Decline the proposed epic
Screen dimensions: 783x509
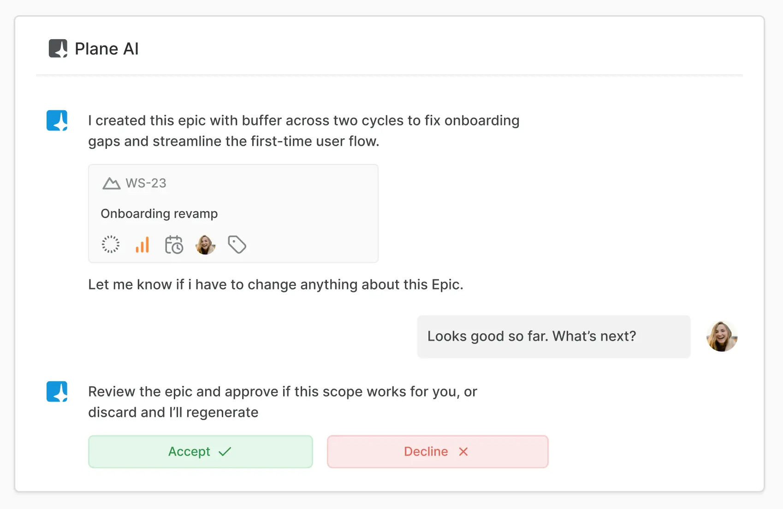[437, 451]
